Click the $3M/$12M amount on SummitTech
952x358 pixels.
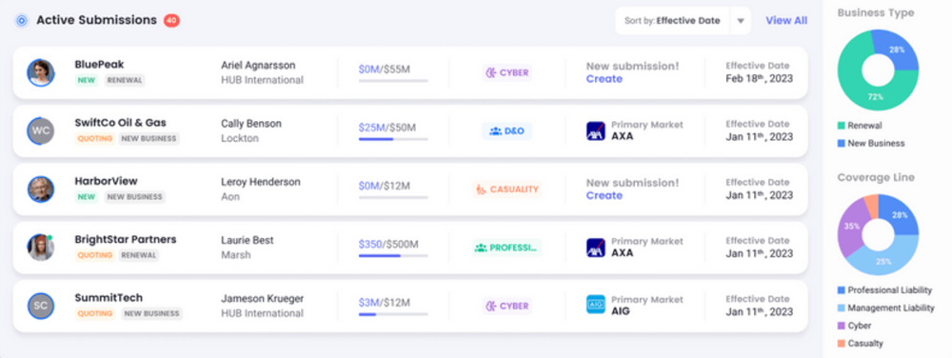(385, 302)
